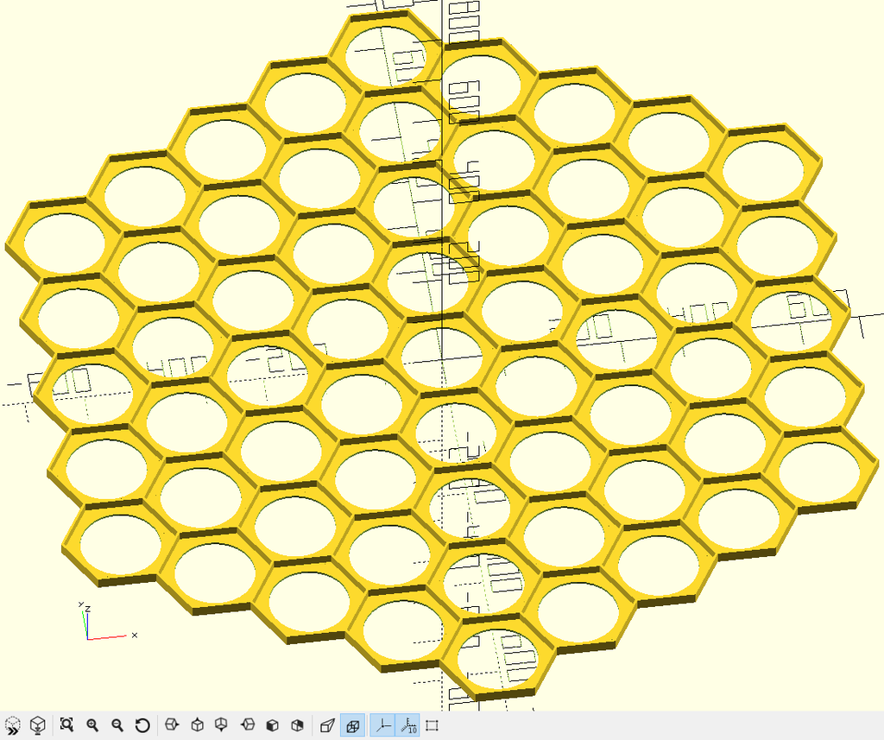This screenshot has width=884, height=740.
Task: Toggle Show Axes button
Action: point(382,724)
